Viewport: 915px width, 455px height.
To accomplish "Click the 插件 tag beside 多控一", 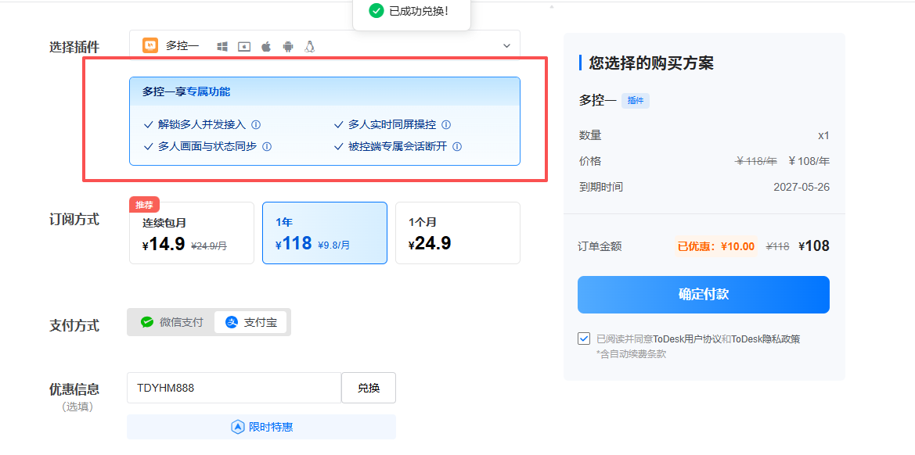I will (x=636, y=100).
